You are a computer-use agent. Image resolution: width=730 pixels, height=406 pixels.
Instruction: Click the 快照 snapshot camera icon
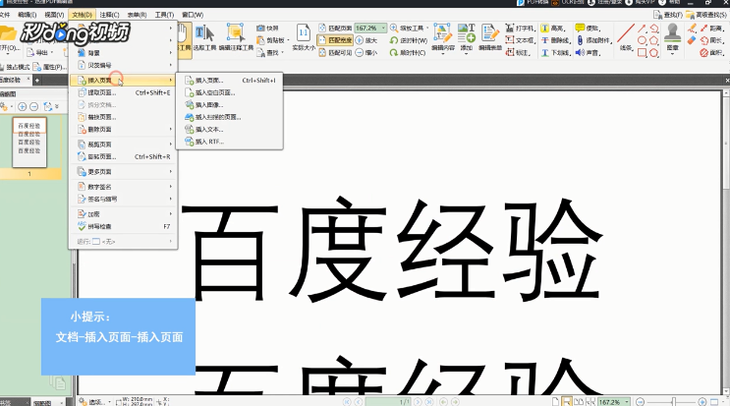267,29
